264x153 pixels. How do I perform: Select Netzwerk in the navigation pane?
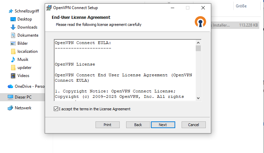coord(23,108)
